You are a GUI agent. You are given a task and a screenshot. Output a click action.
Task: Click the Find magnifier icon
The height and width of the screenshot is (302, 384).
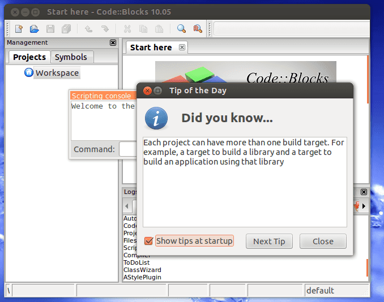(181, 29)
